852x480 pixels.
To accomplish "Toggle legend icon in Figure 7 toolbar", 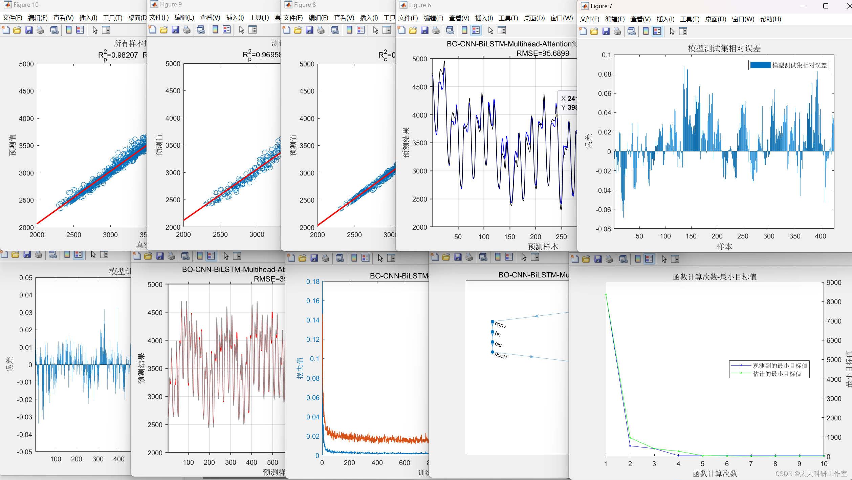I will pyautogui.click(x=657, y=31).
